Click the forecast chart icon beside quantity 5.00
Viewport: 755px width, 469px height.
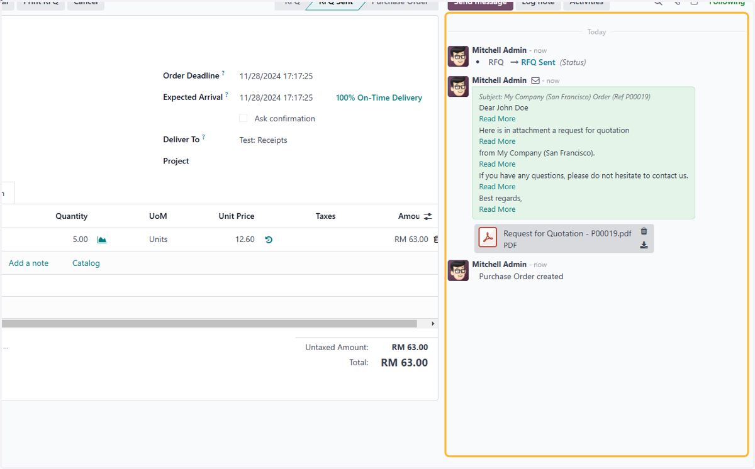(x=102, y=240)
